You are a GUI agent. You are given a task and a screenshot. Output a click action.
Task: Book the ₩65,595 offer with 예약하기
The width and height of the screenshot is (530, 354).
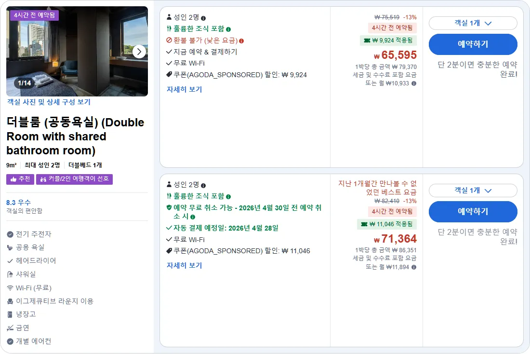click(473, 44)
